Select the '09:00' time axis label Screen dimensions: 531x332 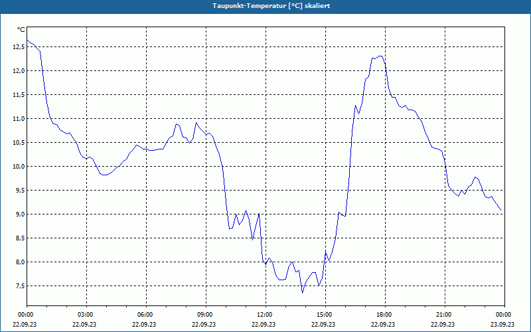206,315
